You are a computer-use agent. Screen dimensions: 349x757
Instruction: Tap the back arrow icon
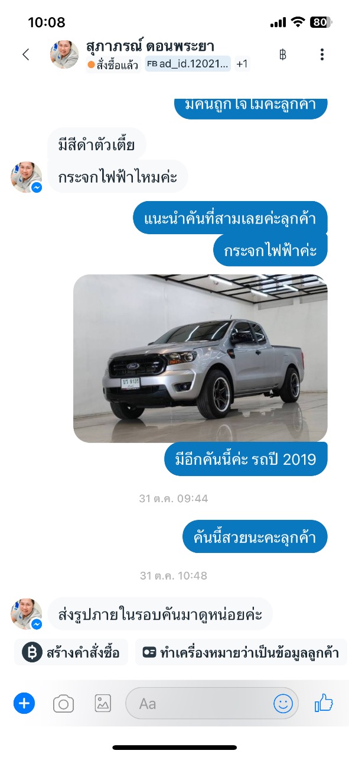point(25,54)
